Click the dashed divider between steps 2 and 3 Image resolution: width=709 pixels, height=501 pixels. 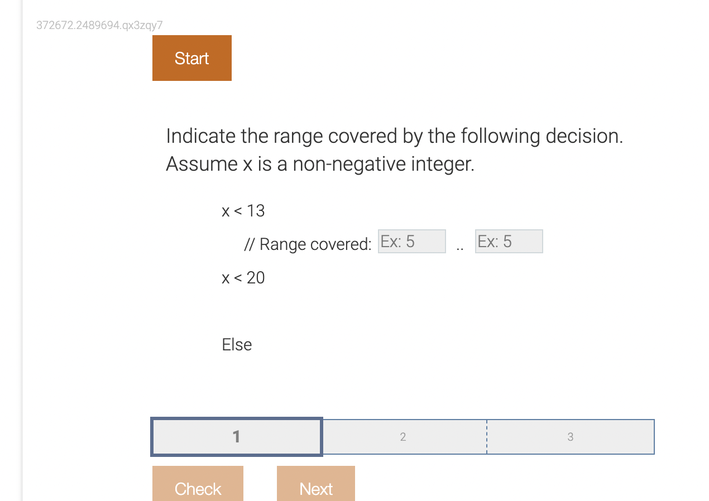pos(487,437)
